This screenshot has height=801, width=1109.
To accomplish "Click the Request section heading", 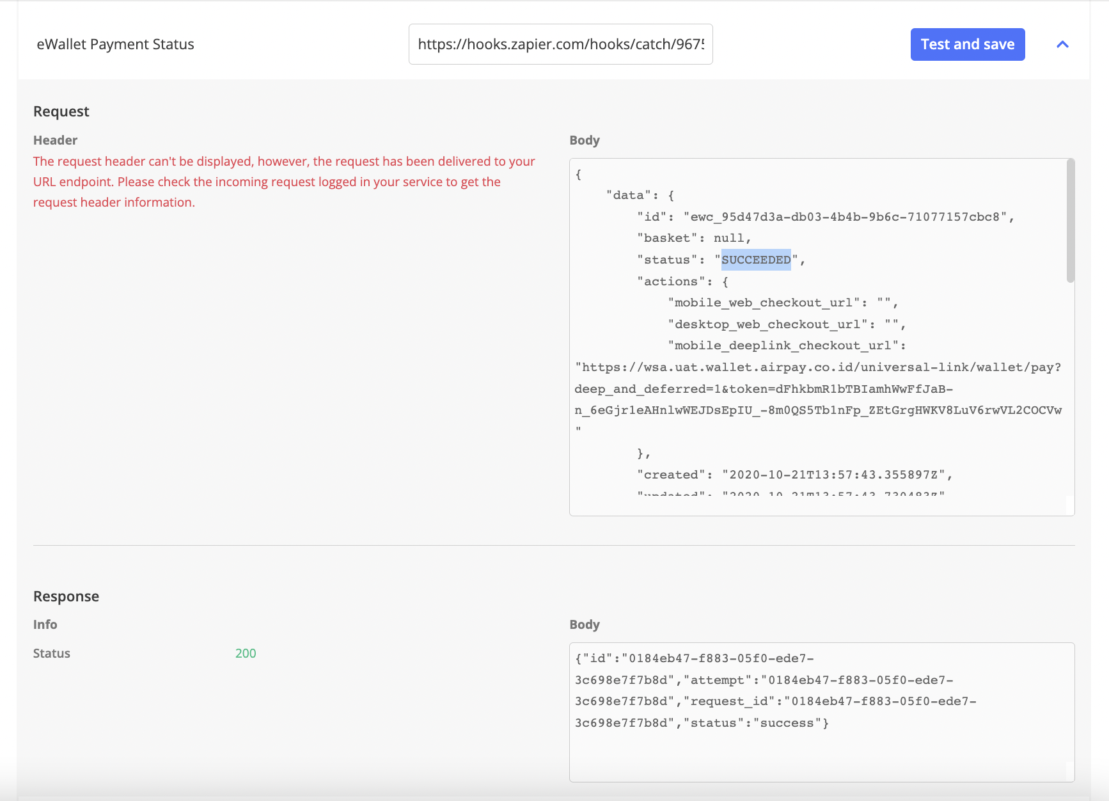I will click(x=61, y=111).
